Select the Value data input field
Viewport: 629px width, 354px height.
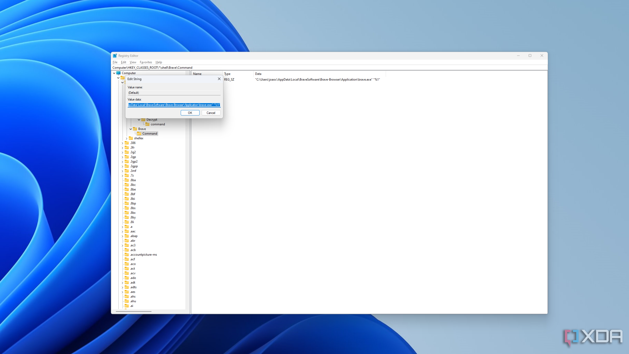pos(174,105)
